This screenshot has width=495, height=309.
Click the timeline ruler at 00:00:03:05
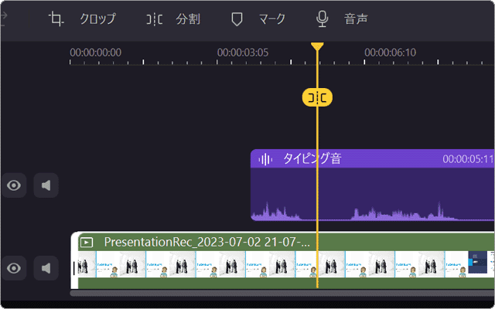(243, 53)
